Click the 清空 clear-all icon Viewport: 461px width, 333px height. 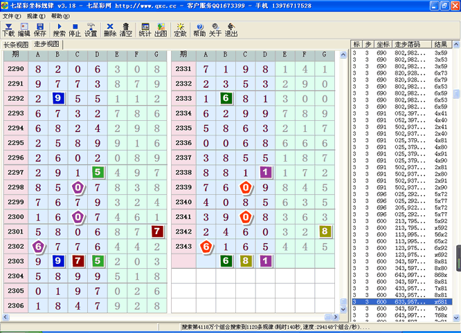point(126,30)
